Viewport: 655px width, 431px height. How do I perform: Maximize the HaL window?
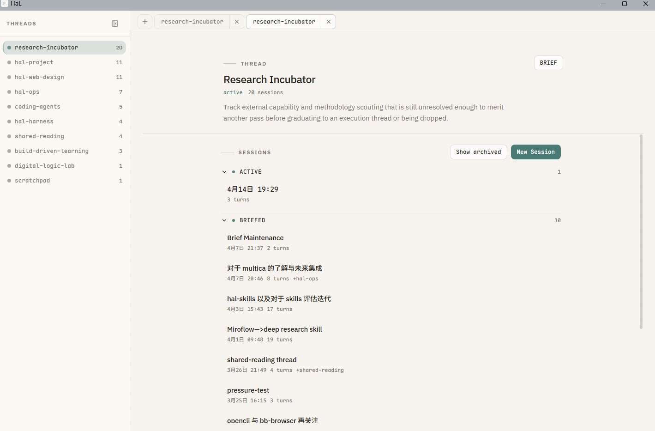pos(625,4)
